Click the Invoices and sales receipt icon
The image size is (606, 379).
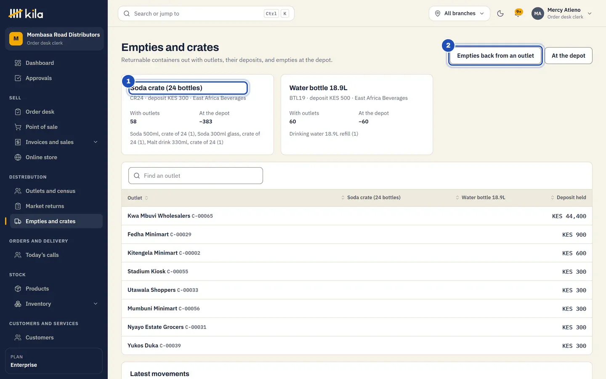[18, 142]
